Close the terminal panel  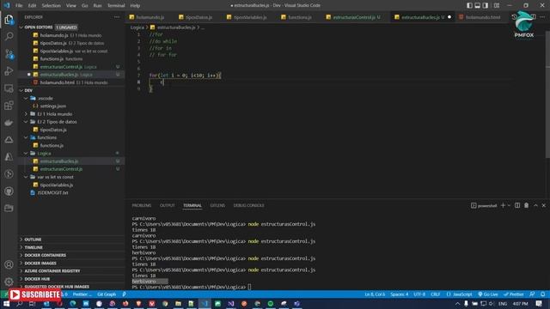544,206
